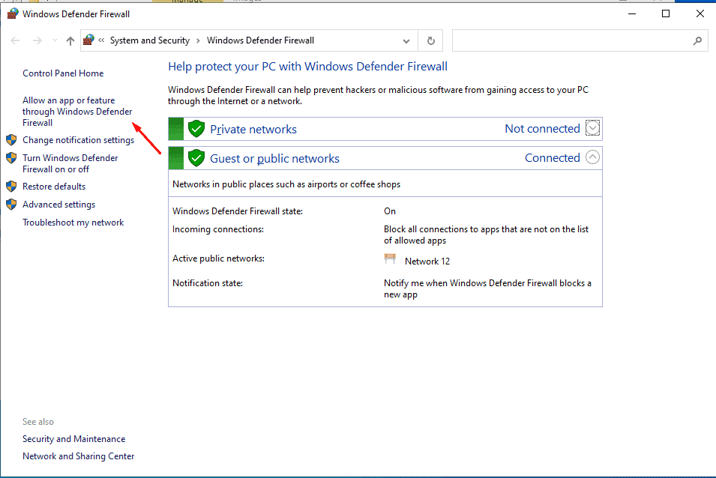This screenshot has height=478, width=716.
Task: Click the shield icon next to Restore defaults
Action: [11, 186]
